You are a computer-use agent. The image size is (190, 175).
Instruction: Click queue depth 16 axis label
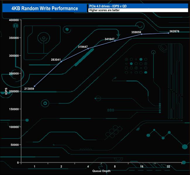pos(142,167)
